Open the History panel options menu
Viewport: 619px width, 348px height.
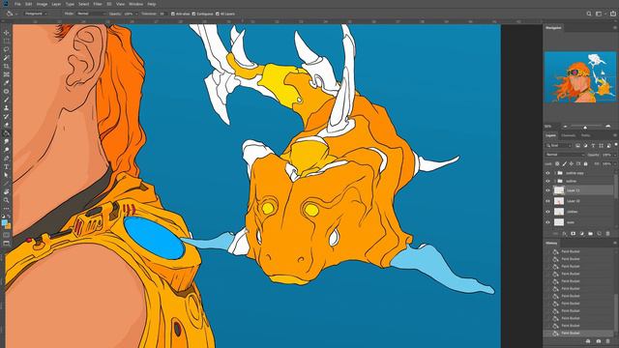(x=615, y=243)
